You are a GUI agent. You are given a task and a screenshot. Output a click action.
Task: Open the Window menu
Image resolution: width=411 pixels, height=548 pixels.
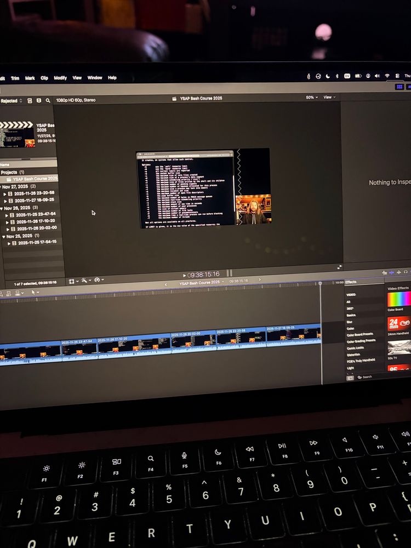(x=95, y=78)
